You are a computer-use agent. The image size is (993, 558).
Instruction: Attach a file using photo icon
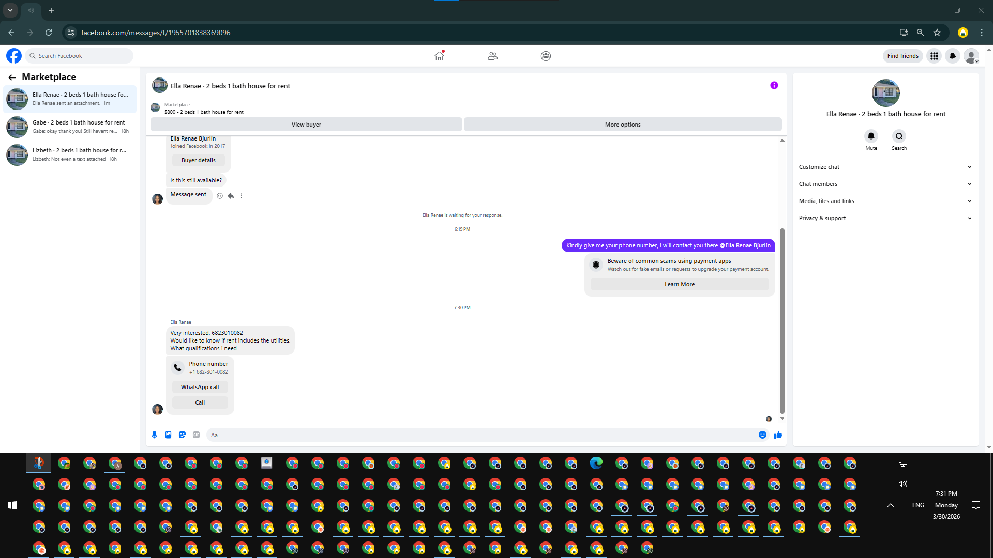pyautogui.click(x=168, y=435)
